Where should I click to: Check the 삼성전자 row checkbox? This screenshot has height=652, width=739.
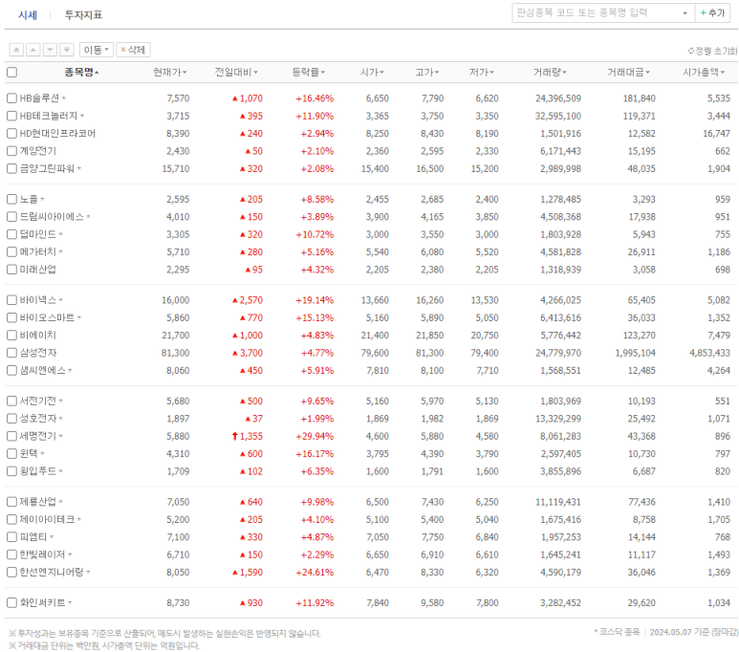click(11, 353)
